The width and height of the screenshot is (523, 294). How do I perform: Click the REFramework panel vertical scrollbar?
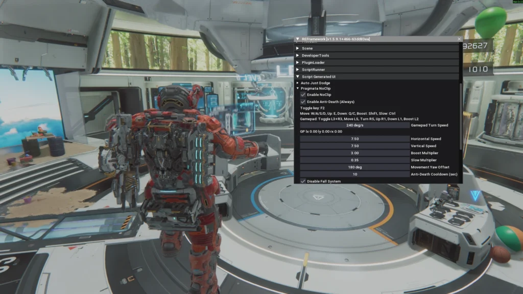[x=461, y=116]
